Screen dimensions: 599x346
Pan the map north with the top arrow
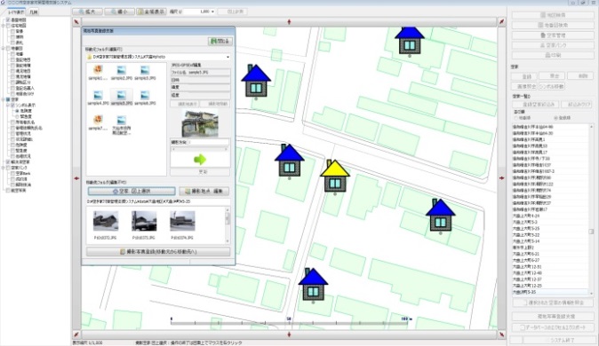click(289, 22)
